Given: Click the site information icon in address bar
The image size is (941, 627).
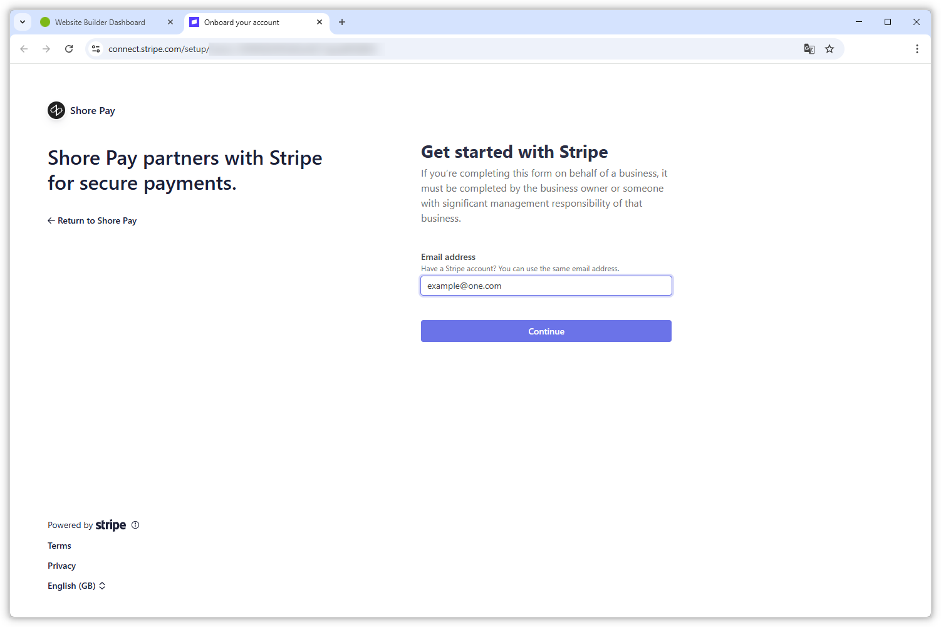Looking at the screenshot, I should point(95,48).
